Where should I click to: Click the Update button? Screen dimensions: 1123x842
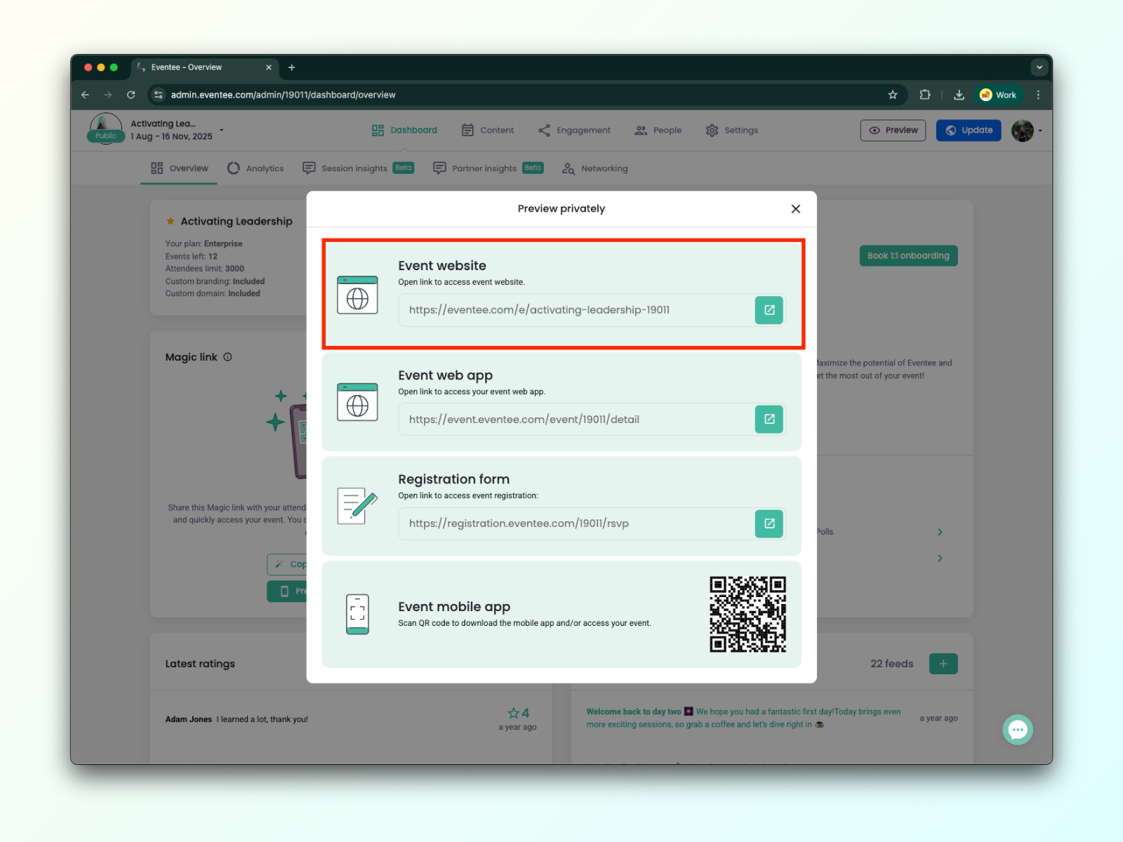969,131
